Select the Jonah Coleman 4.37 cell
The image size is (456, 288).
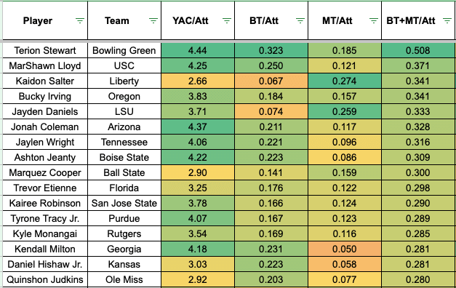point(198,127)
